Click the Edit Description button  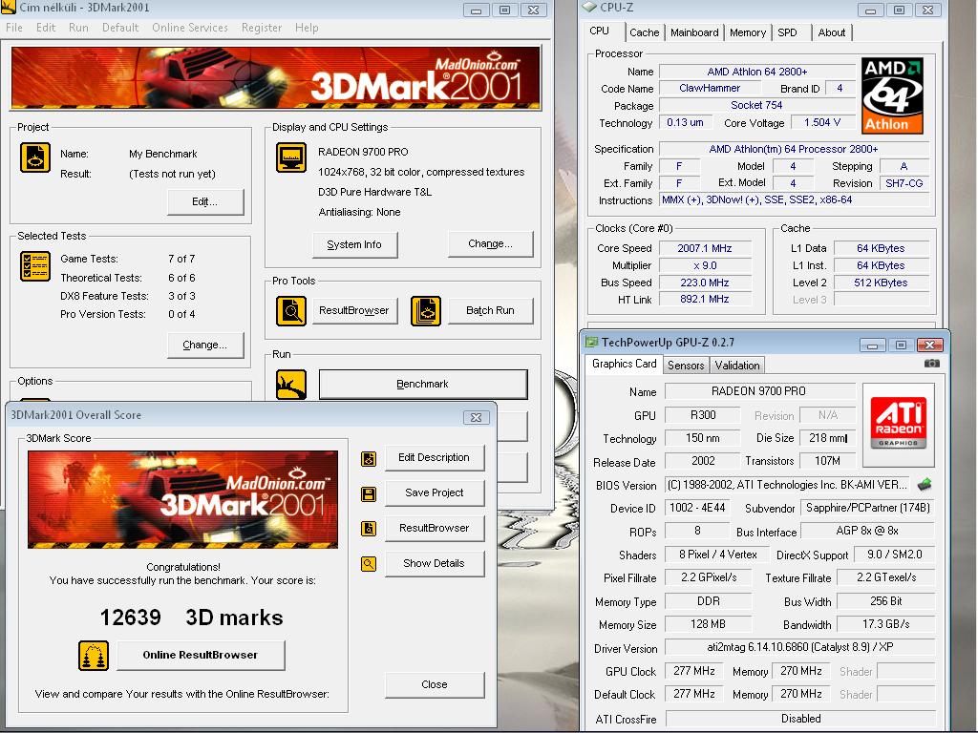(435, 457)
